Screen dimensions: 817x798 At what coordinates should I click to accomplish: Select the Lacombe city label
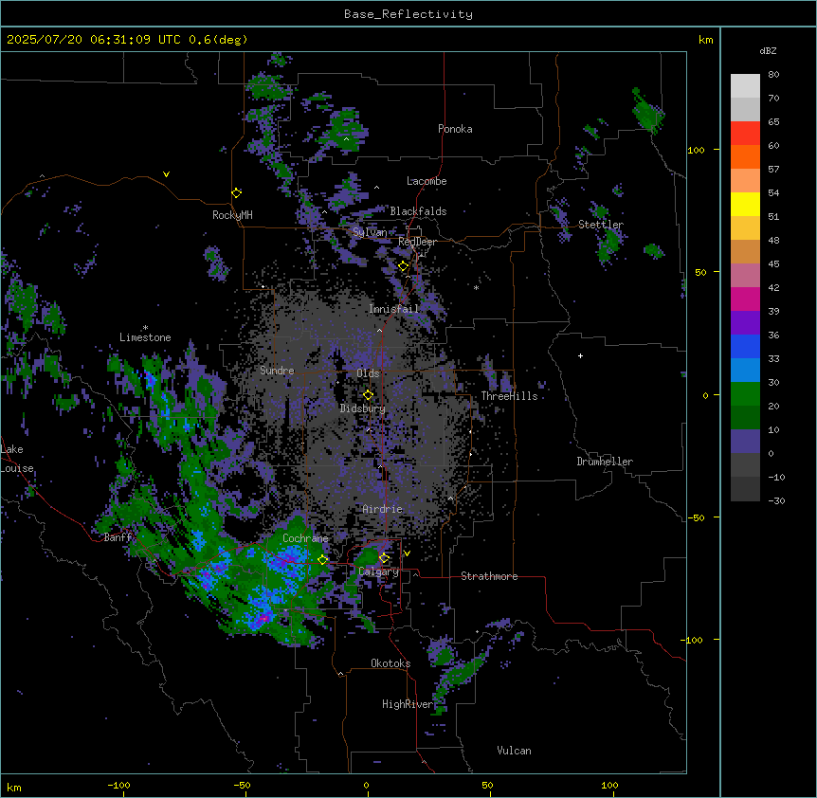click(x=427, y=181)
